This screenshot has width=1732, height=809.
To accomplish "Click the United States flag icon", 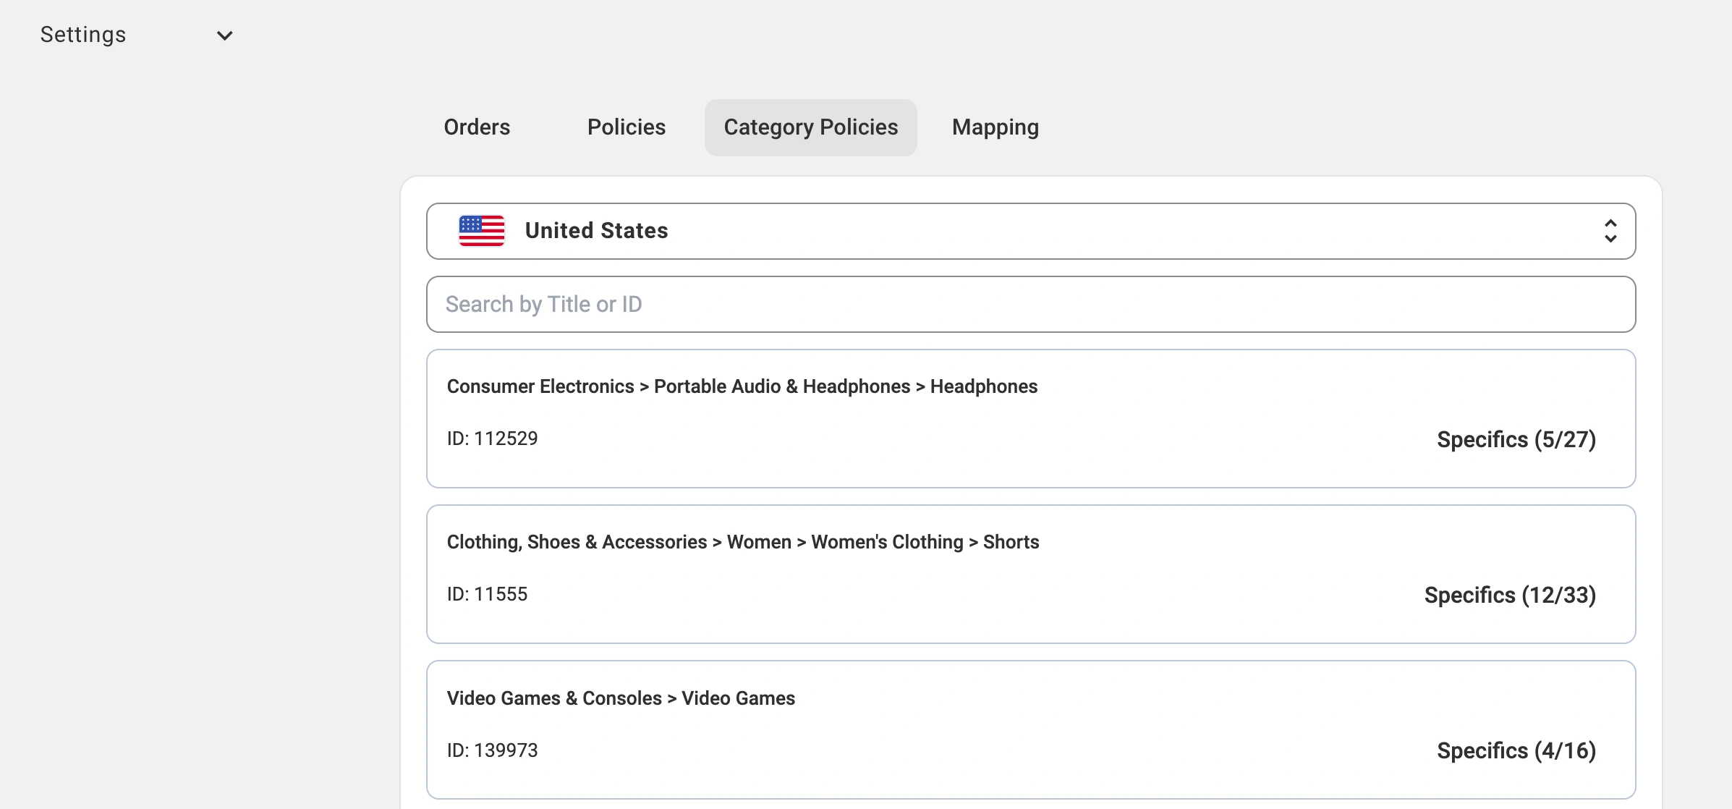I will pyautogui.click(x=481, y=231).
